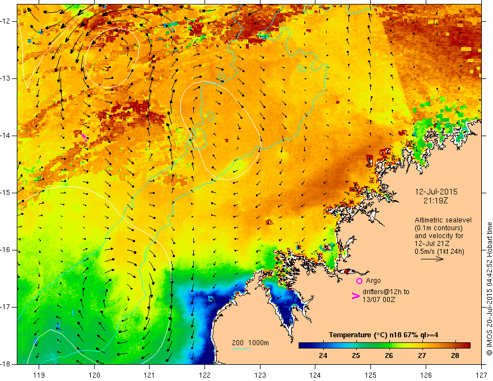The width and height of the screenshot is (493, 381).
Task: Click the '200 1000m' depth label
Action: point(250,343)
